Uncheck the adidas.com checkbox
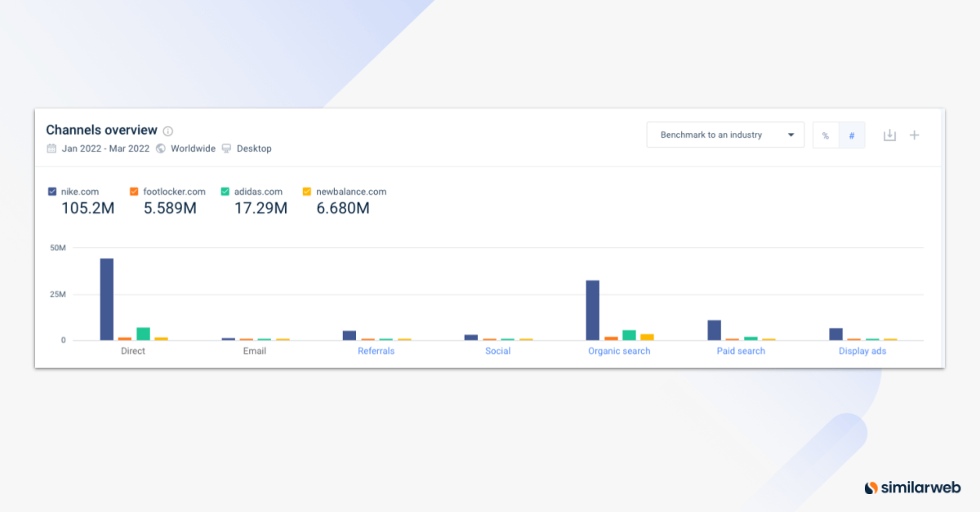Viewport: 980px width, 512px height. 225,192
